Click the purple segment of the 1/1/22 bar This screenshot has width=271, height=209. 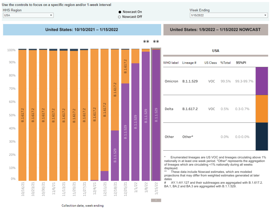point(135,122)
